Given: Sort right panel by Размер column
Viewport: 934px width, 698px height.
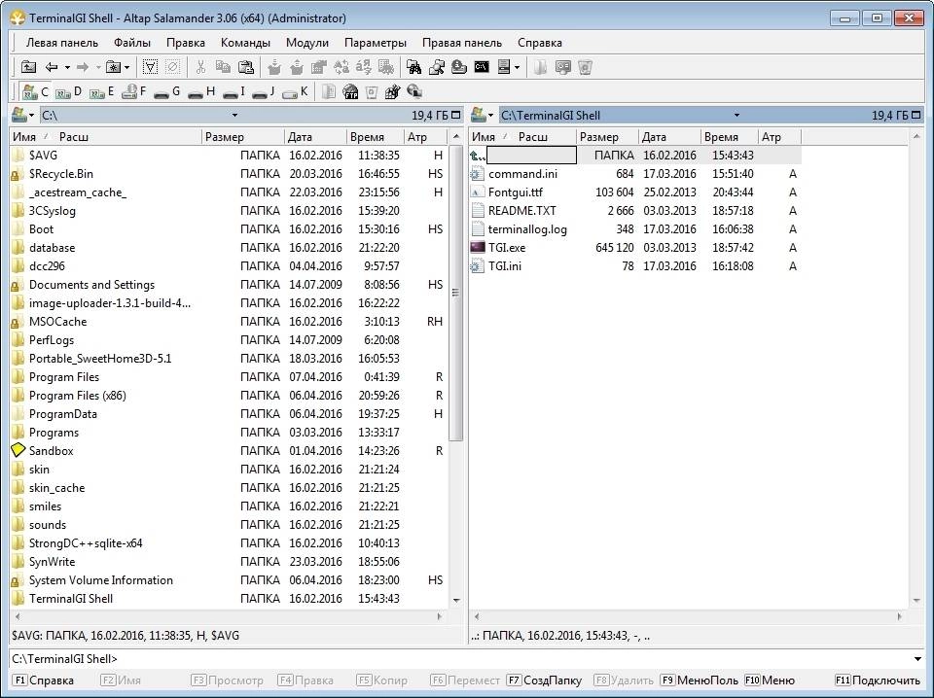Looking at the screenshot, I should pos(607,137).
